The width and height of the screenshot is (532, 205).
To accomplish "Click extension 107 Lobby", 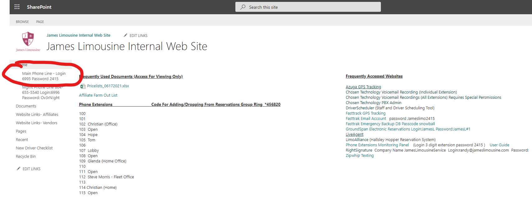I will tap(89, 151).
